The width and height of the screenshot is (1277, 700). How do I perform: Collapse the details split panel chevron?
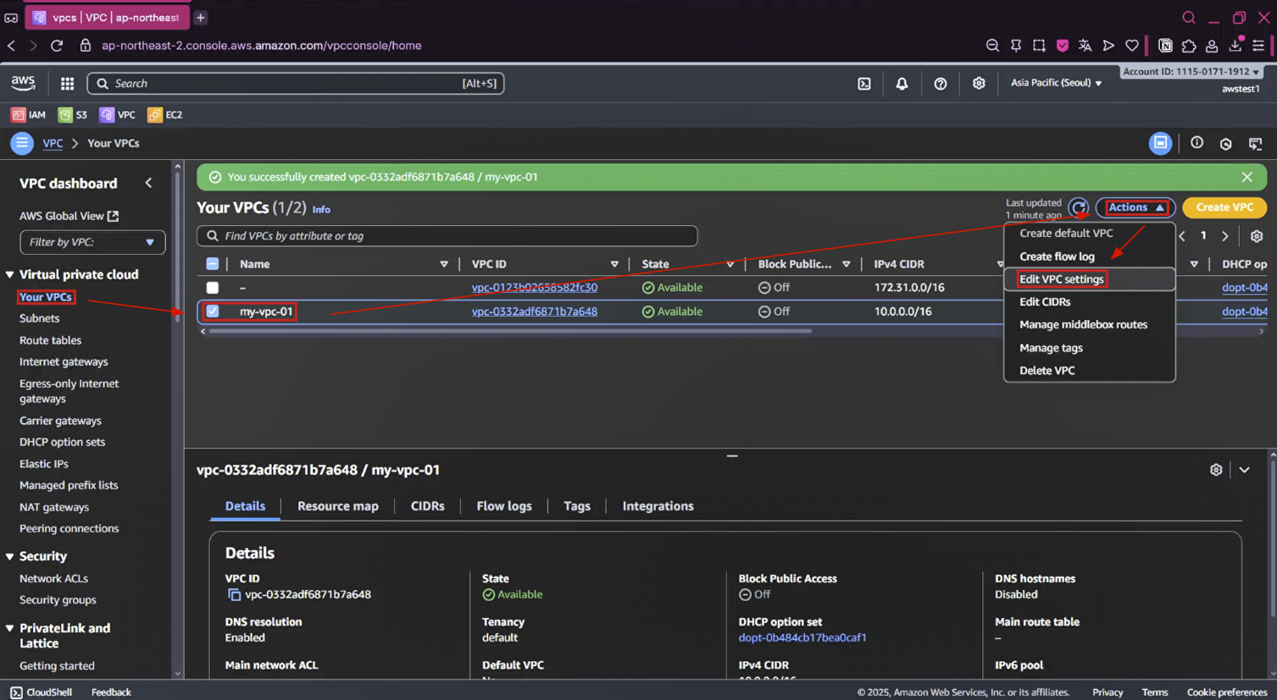pos(1244,470)
